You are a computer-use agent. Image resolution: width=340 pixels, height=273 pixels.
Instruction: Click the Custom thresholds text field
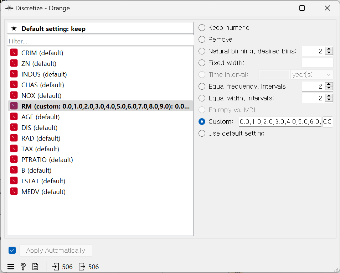tap(280, 121)
